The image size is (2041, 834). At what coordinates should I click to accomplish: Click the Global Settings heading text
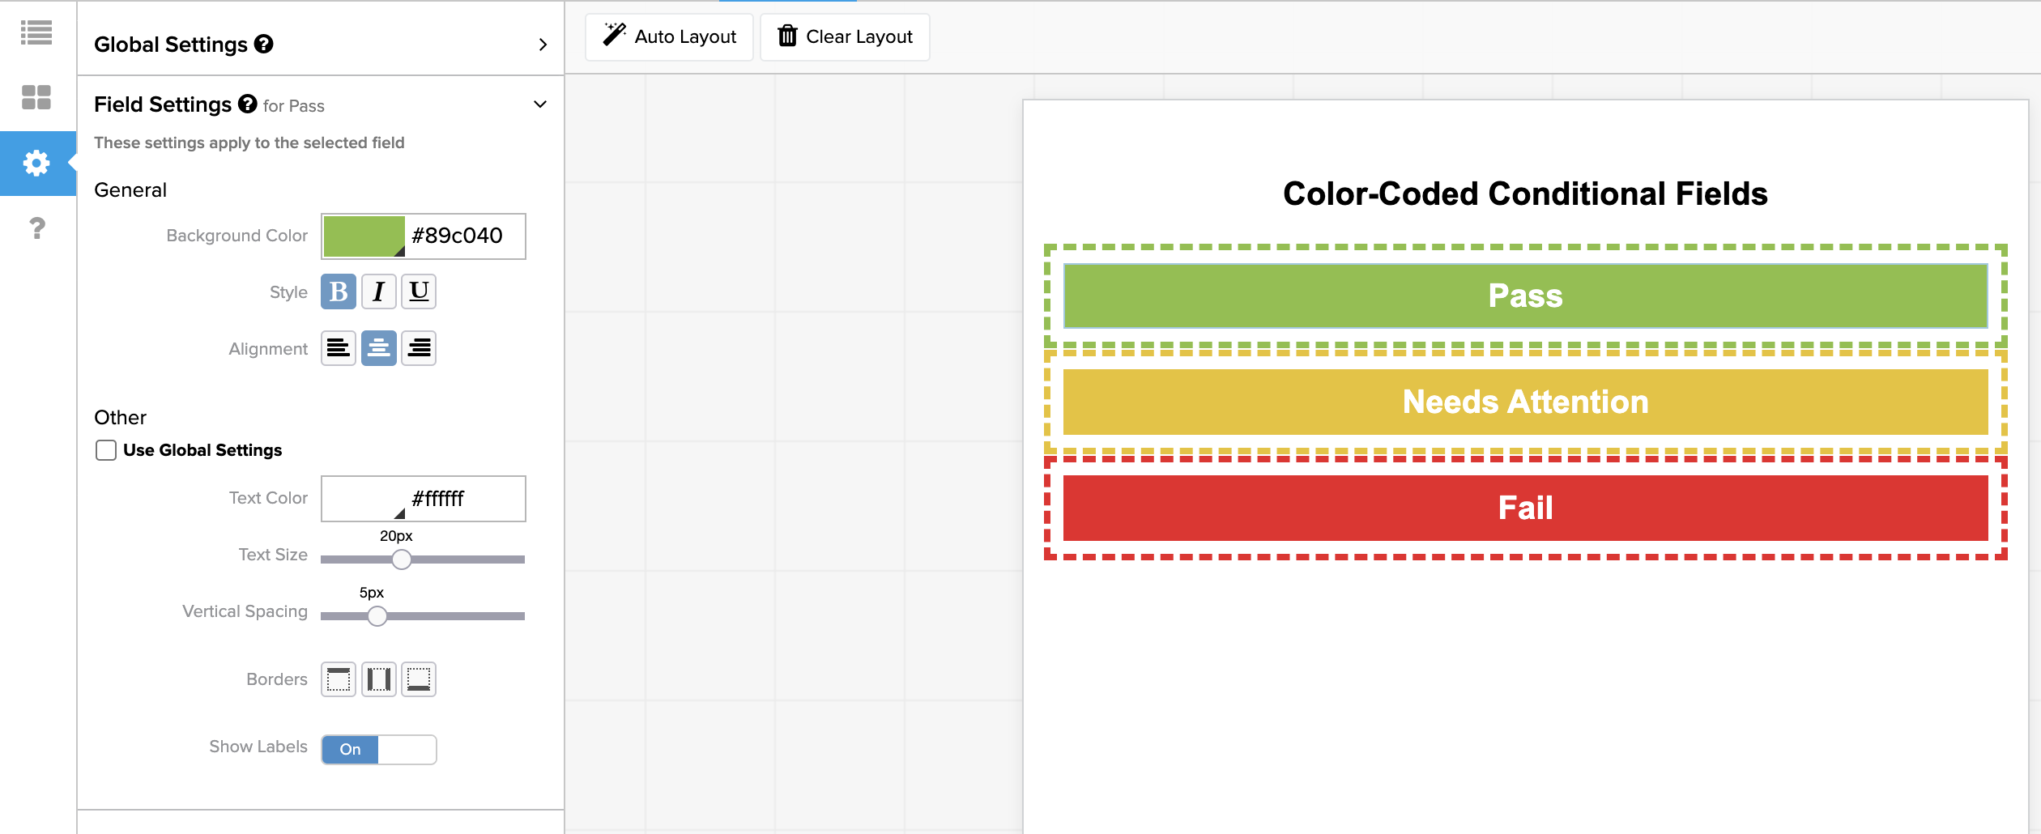point(171,45)
